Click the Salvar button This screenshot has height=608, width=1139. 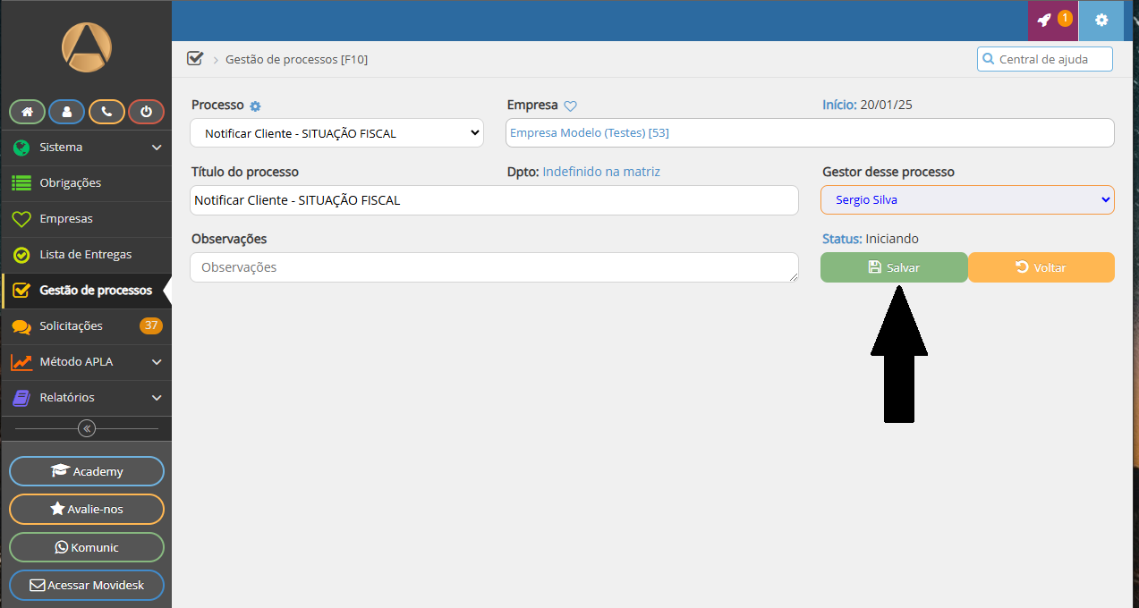893,267
